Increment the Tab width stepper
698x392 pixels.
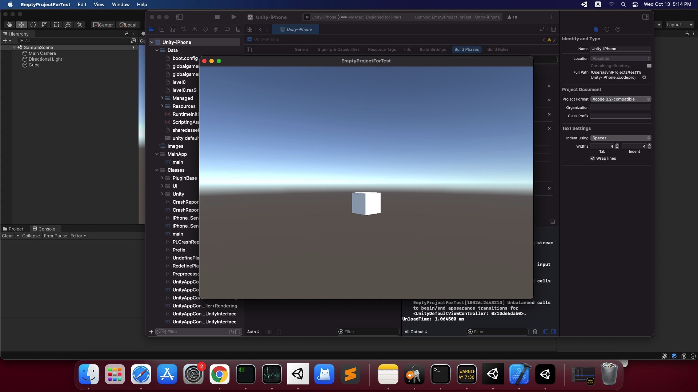point(617,145)
